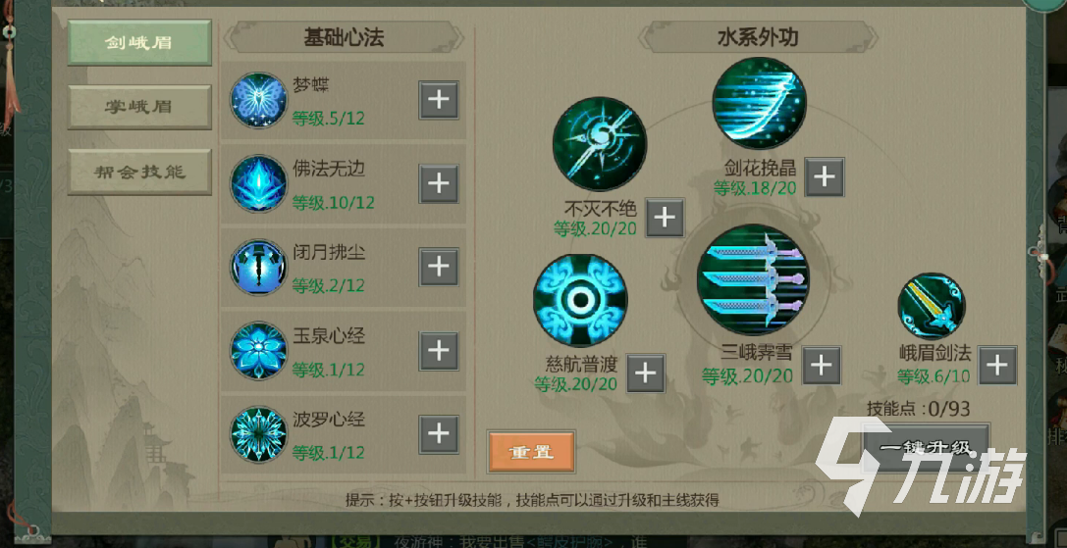
Task: Open the 帮会技能 tab
Action: [x=139, y=172]
